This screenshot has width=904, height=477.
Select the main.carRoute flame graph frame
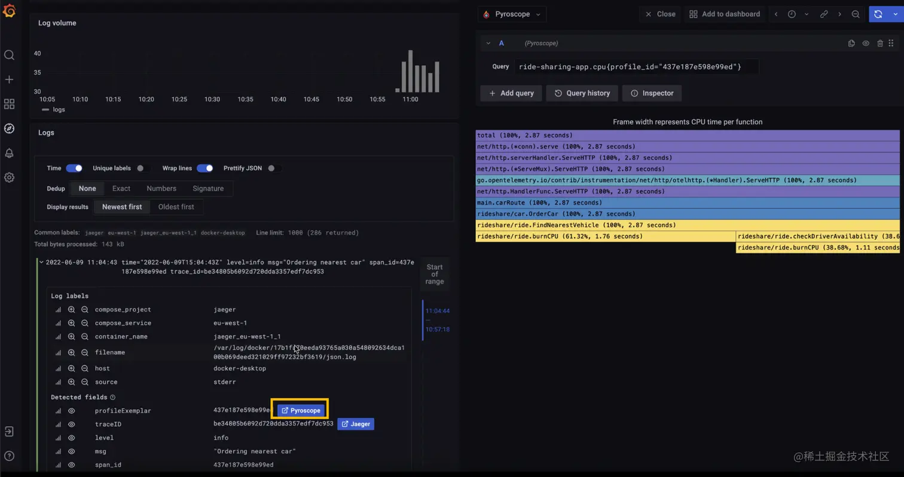click(x=688, y=203)
